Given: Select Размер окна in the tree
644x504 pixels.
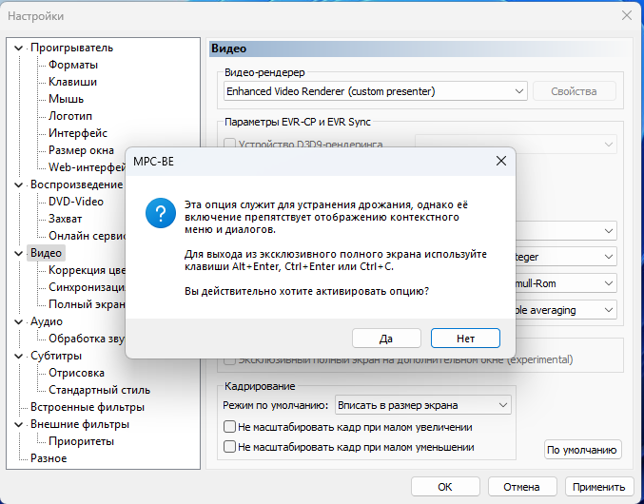Looking at the screenshot, I should pyautogui.click(x=81, y=150).
